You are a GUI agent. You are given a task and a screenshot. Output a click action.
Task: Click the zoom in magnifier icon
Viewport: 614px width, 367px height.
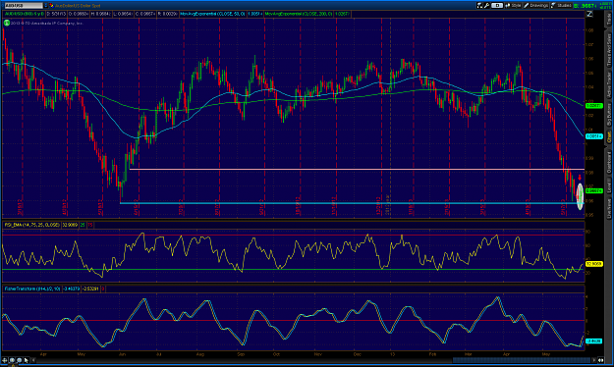tap(12, 360)
